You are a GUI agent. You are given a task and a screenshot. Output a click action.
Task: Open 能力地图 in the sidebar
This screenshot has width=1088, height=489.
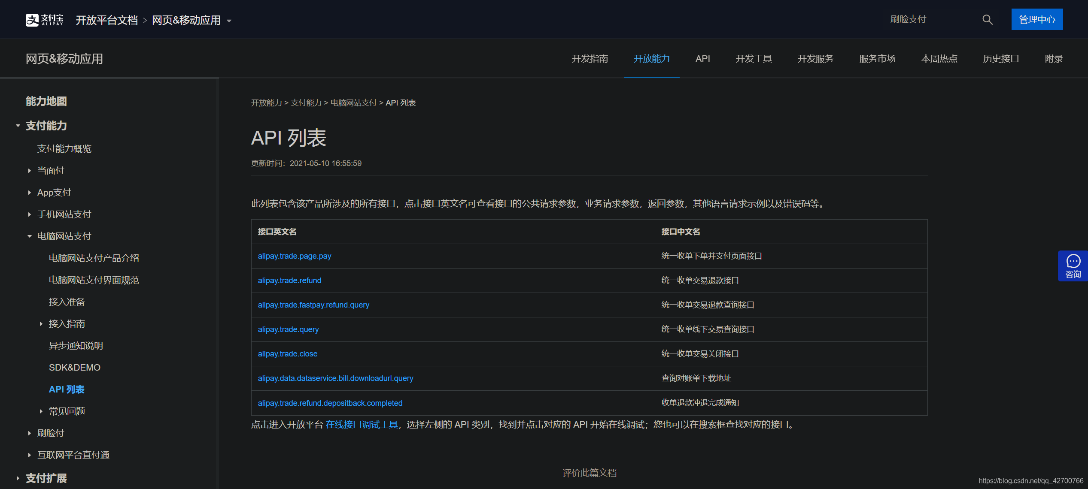[x=46, y=101]
